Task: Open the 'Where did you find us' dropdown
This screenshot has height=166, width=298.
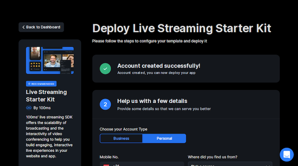Action: [x=230, y=164]
